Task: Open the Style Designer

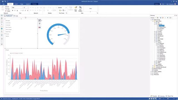Action: point(80,9)
